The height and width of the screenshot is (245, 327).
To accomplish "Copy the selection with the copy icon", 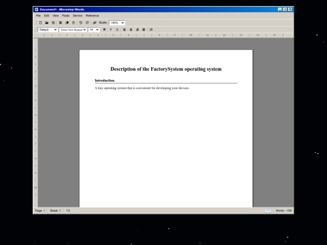I will (67, 23).
